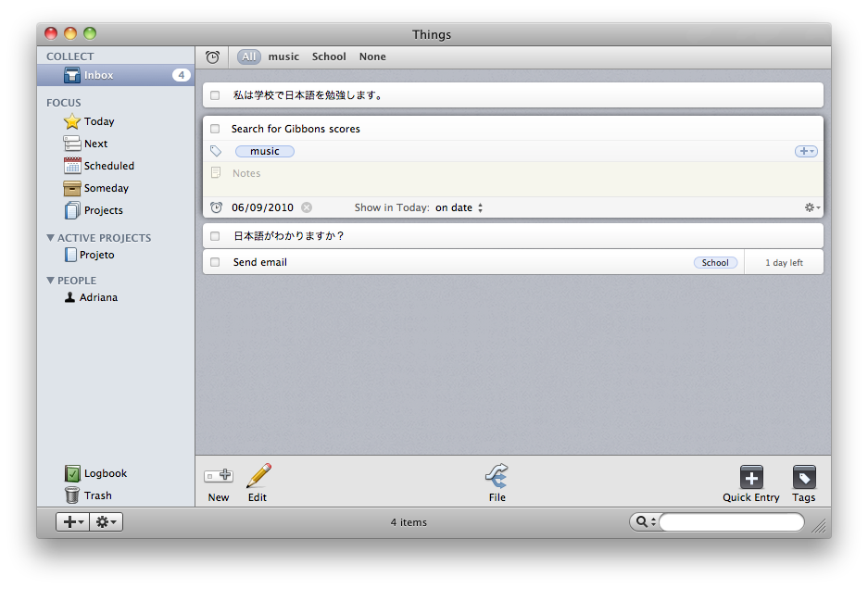Viewport: 868px width, 589px height.
Task: Click the Someday box icon
Action: pyautogui.click(x=72, y=188)
